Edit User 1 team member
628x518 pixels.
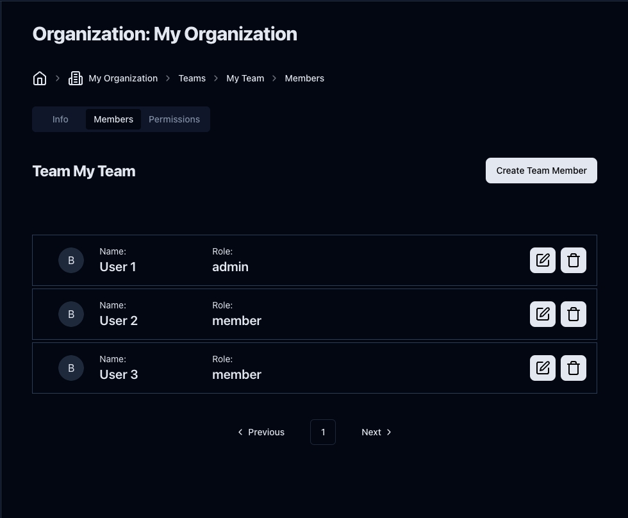pyautogui.click(x=542, y=260)
